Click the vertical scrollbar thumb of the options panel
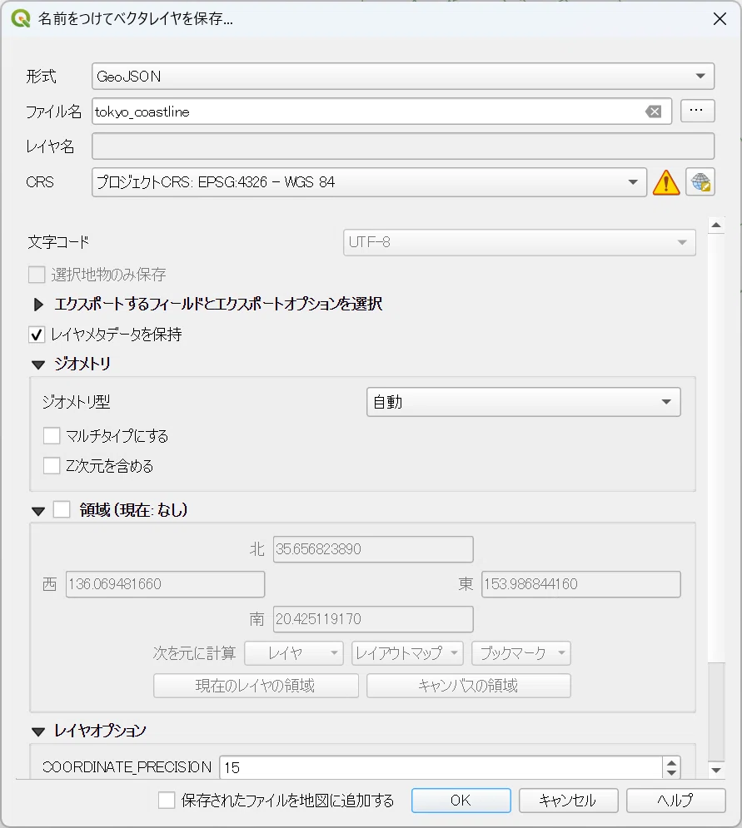 tap(716, 448)
